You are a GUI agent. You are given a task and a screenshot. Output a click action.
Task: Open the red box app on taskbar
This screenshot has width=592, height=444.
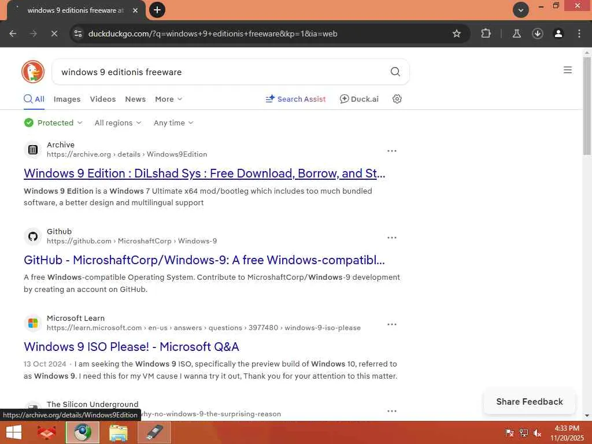coord(46,432)
